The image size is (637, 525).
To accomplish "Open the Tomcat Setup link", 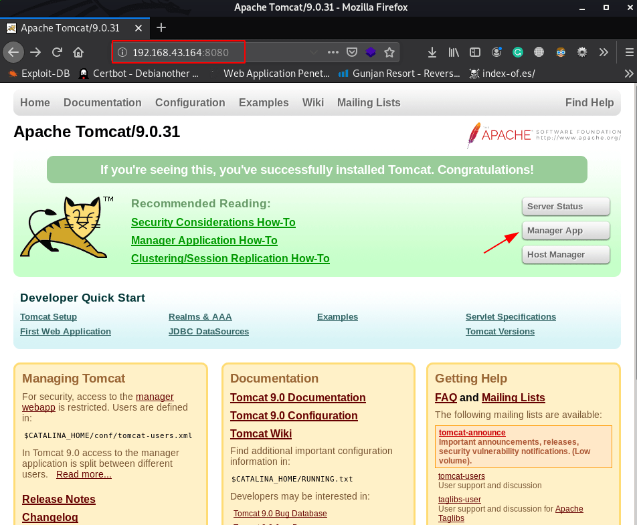I will coord(48,317).
